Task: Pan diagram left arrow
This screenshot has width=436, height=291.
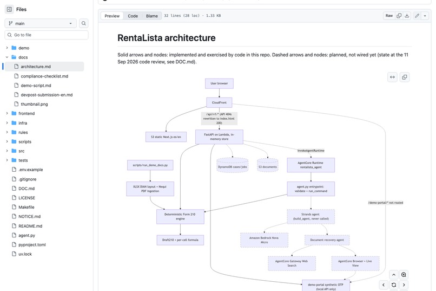Action: [x=384, y=285]
